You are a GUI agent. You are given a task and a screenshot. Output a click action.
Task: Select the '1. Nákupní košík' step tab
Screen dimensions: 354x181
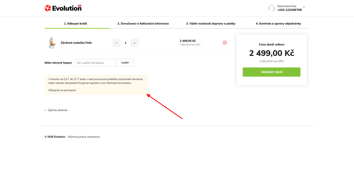(76, 24)
